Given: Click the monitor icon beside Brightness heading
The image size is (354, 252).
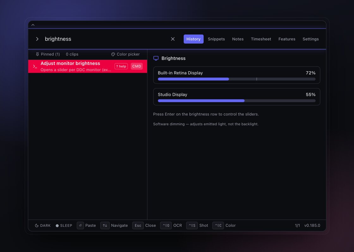Looking at the screenshot, I should click(156, 58).
